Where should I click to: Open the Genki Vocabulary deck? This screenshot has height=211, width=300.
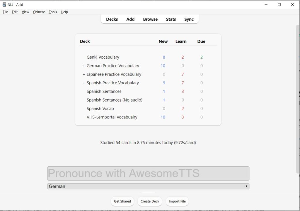point(103,57)
